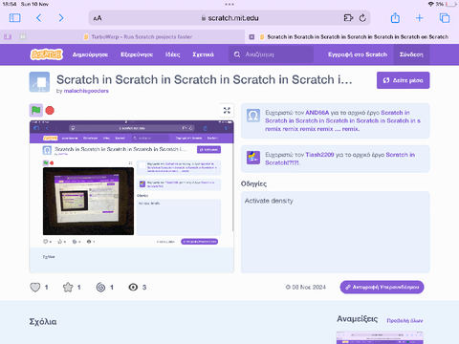The image size is (459, 344).
Task: Enter full screen mode icon
Action: (227, 111)
